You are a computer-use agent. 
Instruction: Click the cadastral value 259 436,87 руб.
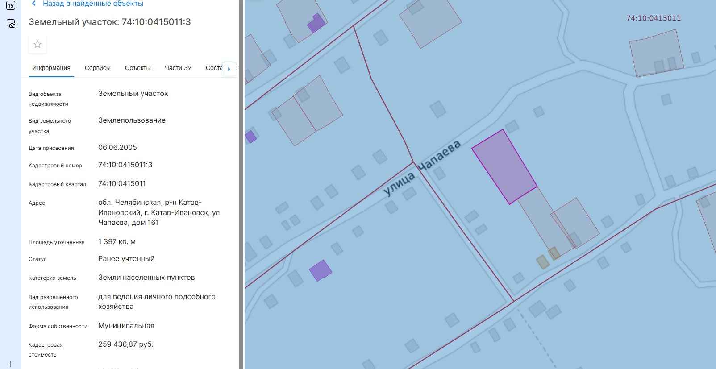125,344
